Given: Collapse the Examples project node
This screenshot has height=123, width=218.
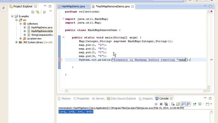Looking at the screenshot, I should click(12, 16).
